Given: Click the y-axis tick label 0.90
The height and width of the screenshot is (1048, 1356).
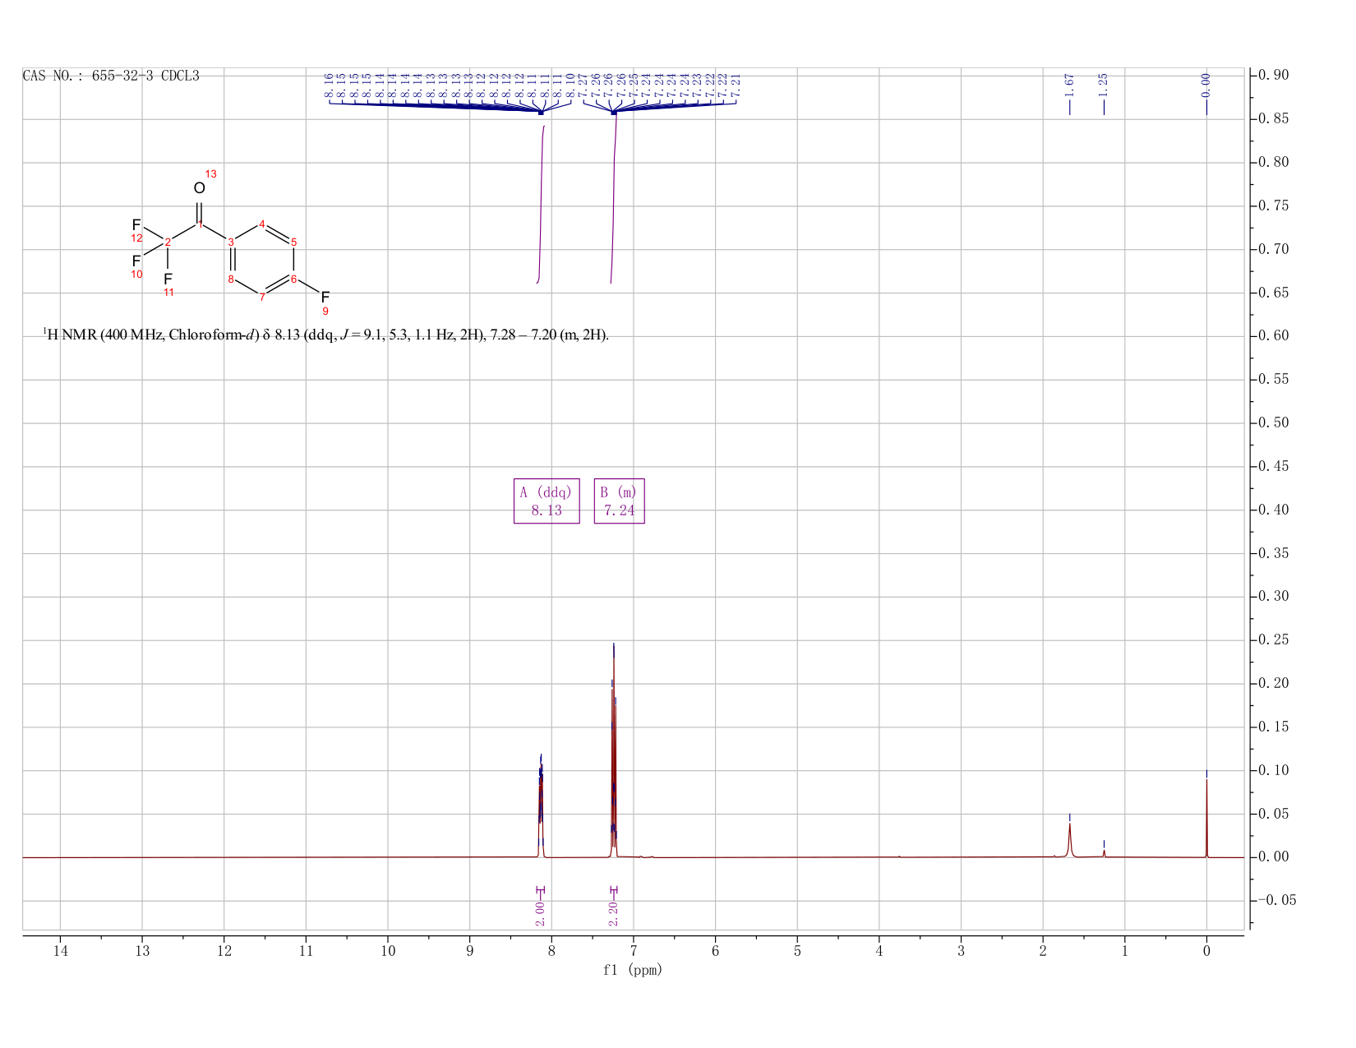Looking at the screenshot, I should click(x=1275, y=76).
